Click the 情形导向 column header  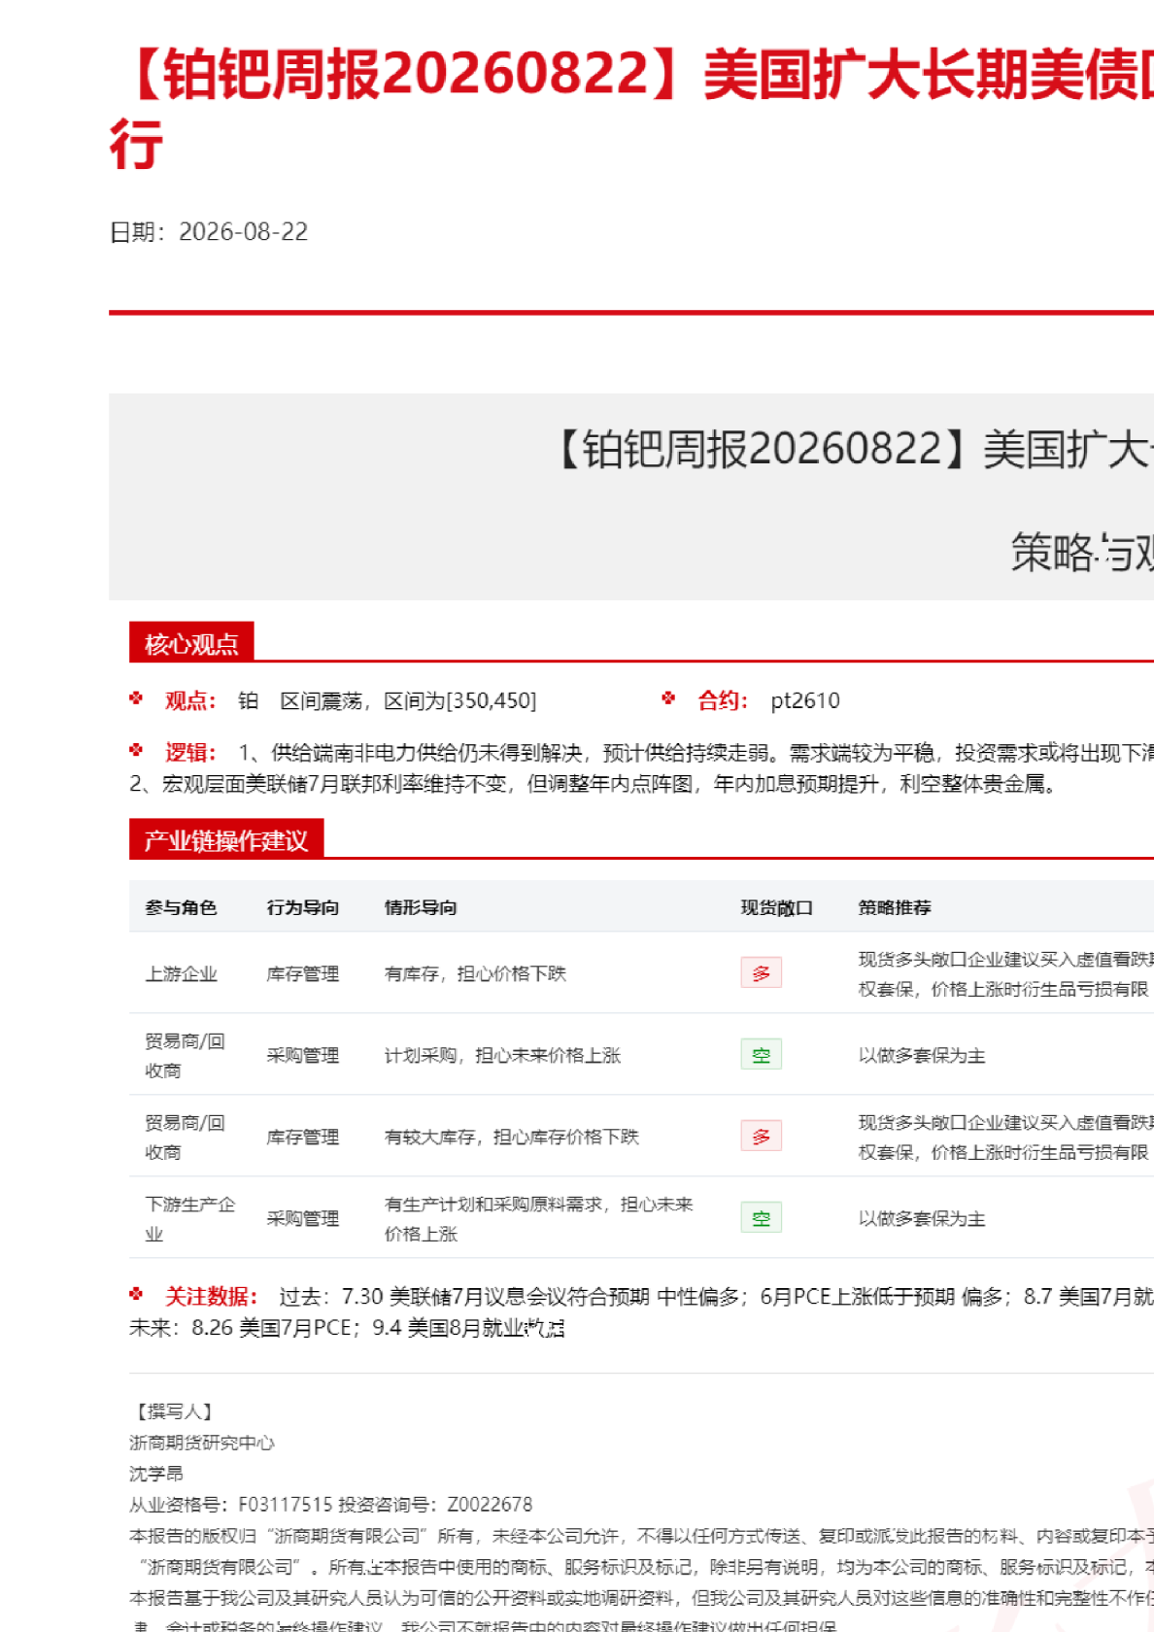point(421,907)
